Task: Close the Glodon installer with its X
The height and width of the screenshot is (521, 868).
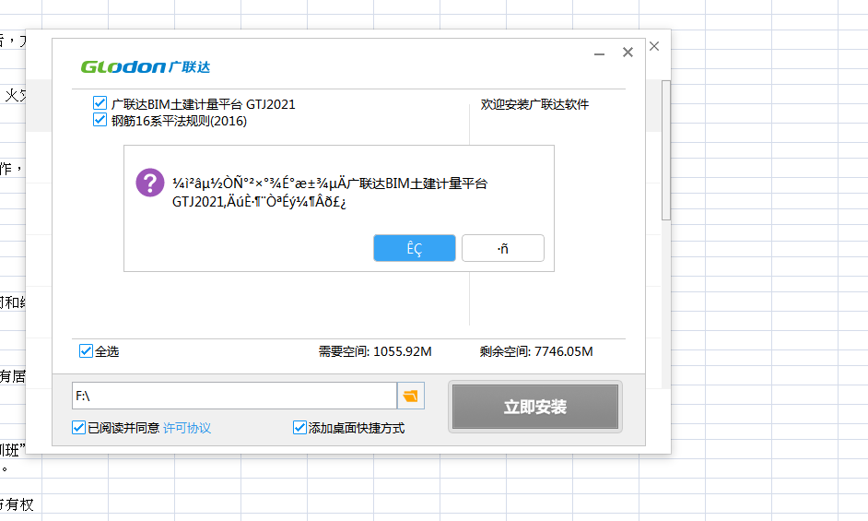Action: pyautogui.click(x=628, y=52)
